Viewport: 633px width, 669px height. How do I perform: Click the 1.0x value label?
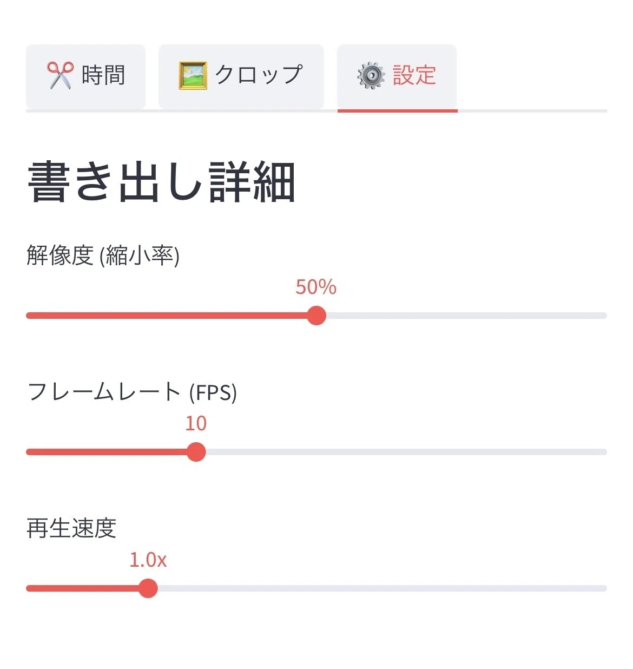click(148, 560)
